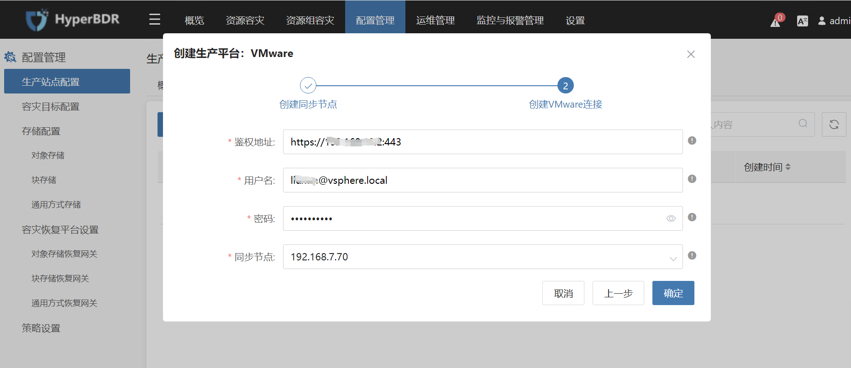
Task: Click the 上一步 button
Action: (x=618, y=293)
